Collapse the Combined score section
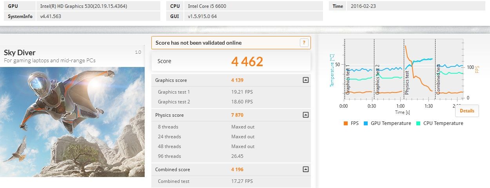The height and width of the screenshot is (188, 490). click(306, 169)
